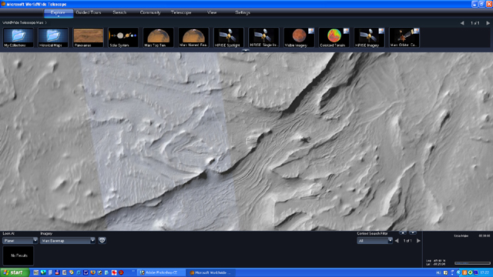493x277 pixels.
Task: Go to previous page of collection thumbnails
Action: coord(462,23)
